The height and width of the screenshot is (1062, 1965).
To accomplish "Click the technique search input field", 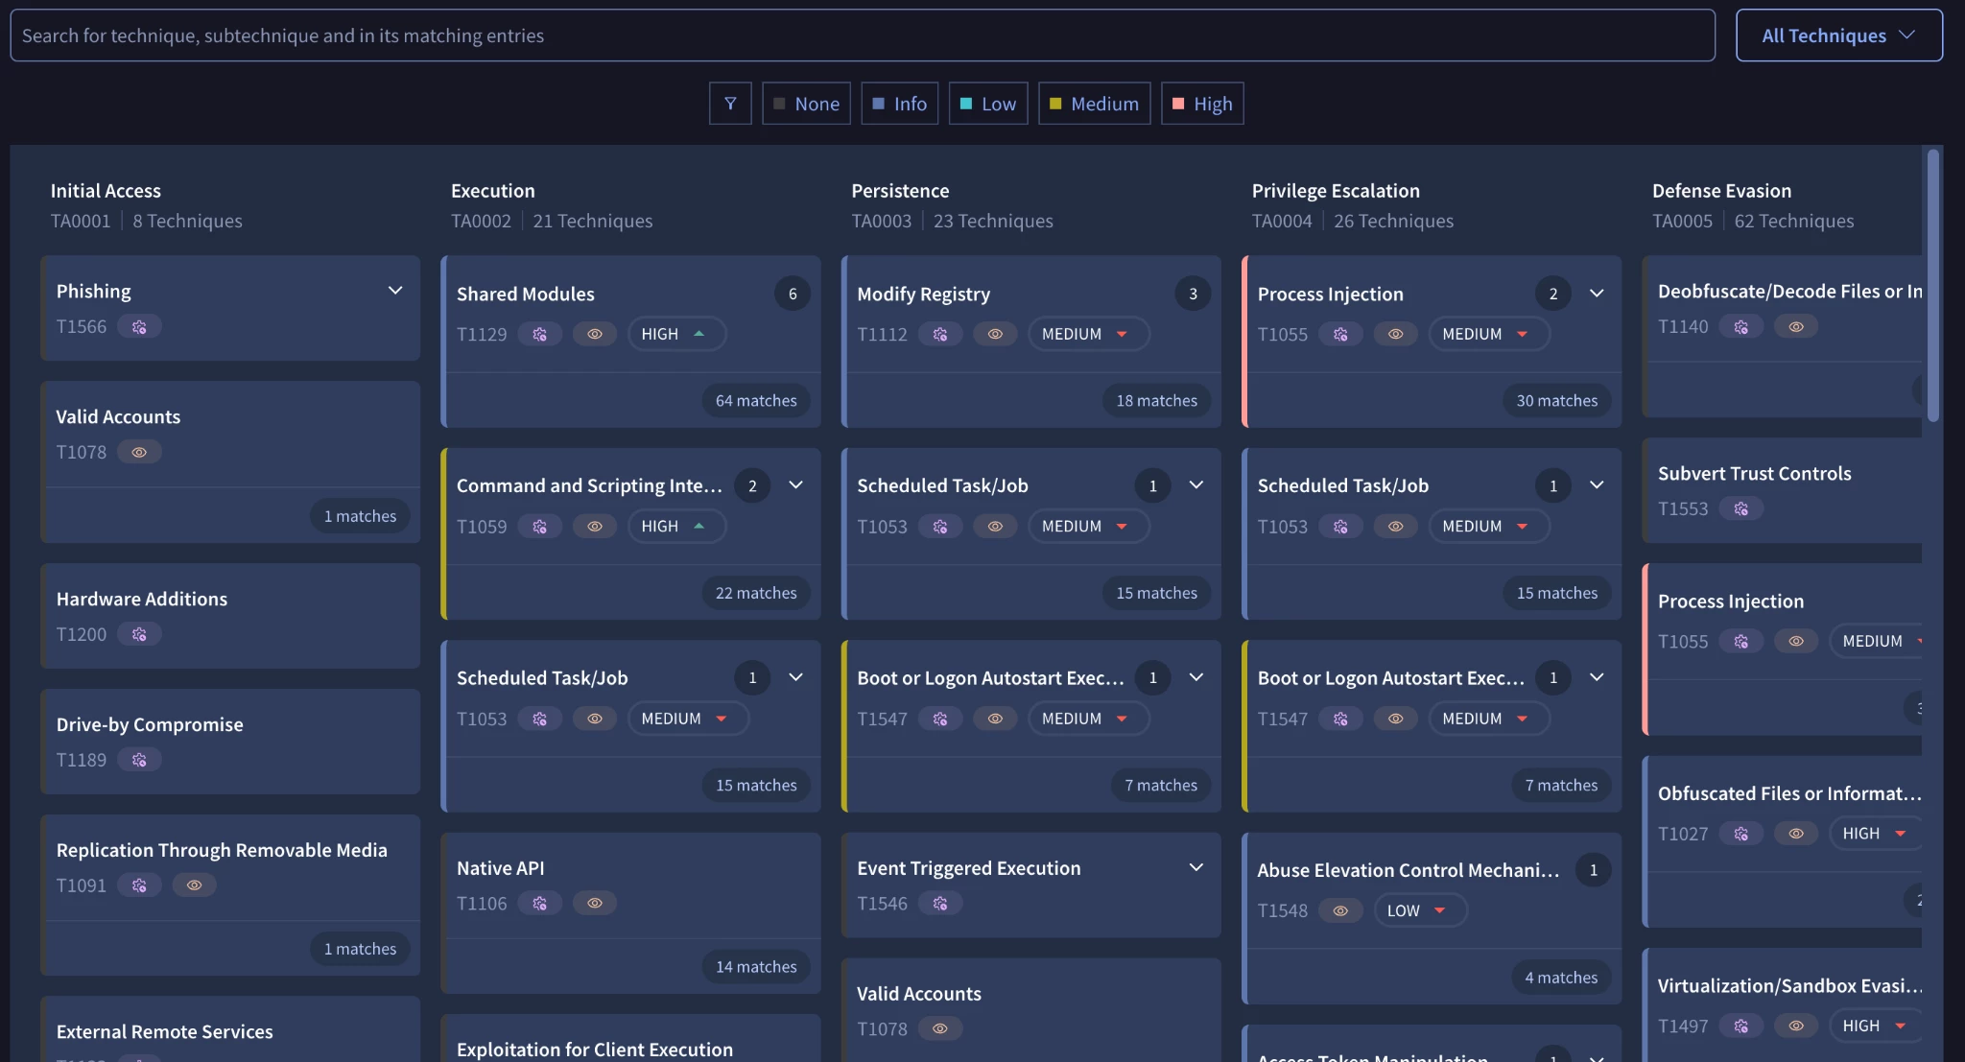I will tap(862, 35).
